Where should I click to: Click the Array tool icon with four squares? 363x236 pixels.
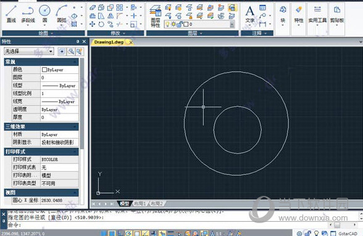click(120, 7)
